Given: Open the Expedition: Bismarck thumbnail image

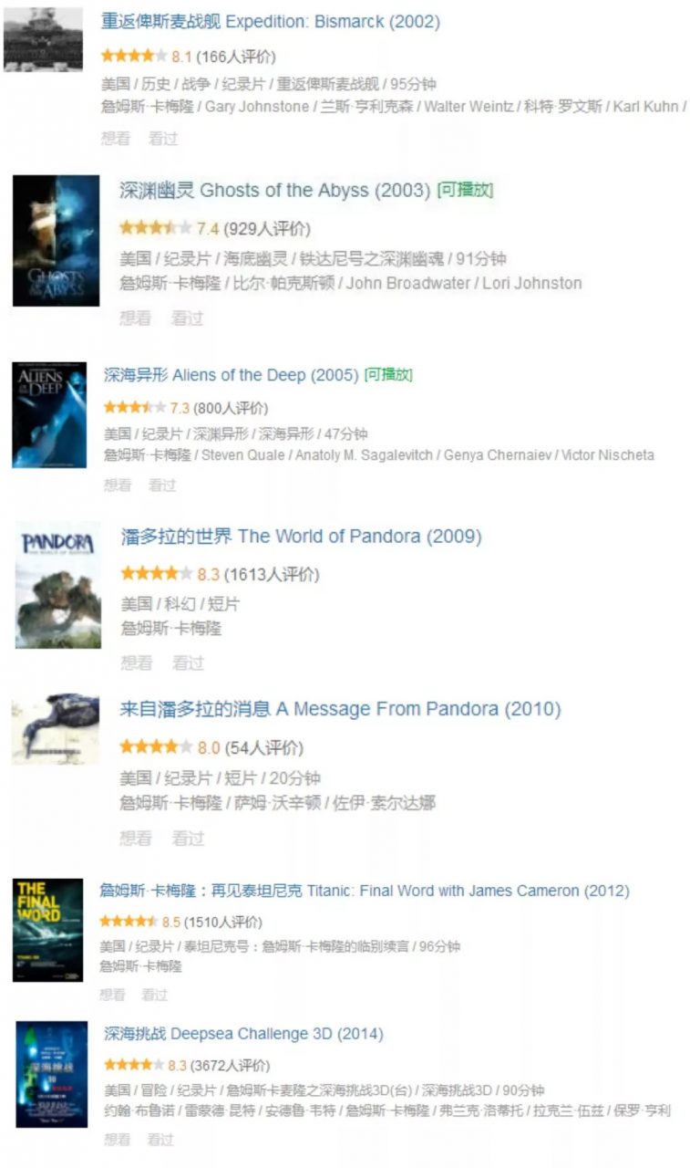Looking at the screenshot, I should click(43, 37).
